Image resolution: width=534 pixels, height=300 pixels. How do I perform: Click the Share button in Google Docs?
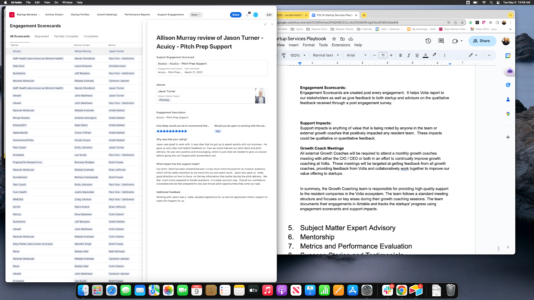pos(482,41)
